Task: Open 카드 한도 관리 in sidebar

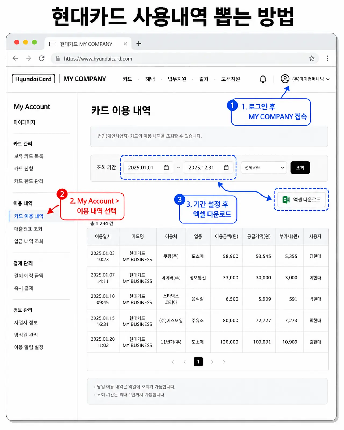Action: coord(28,181)
